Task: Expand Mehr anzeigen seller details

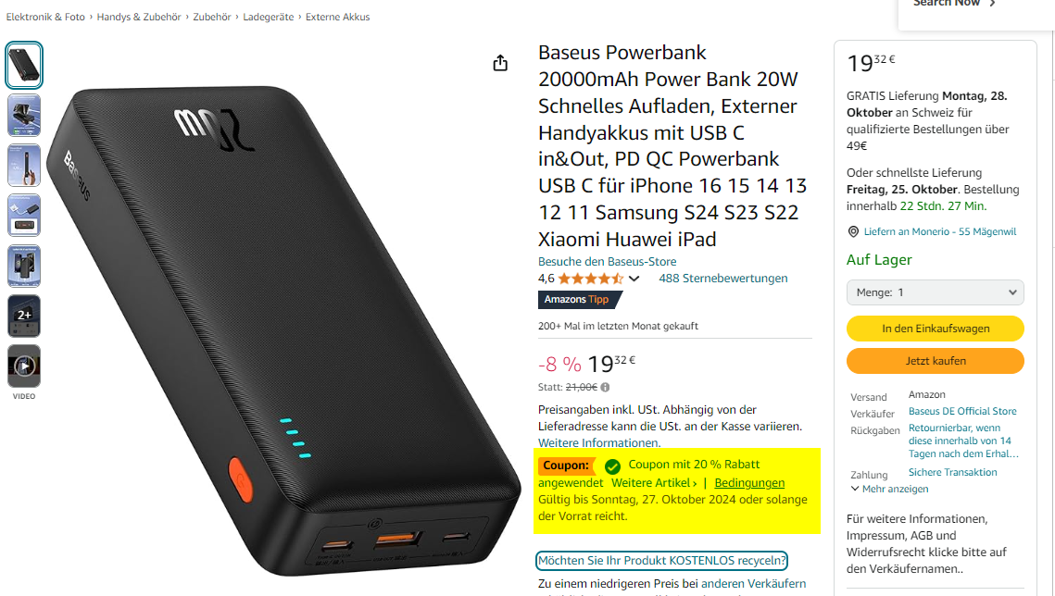Action: click(x=889, y=489)
